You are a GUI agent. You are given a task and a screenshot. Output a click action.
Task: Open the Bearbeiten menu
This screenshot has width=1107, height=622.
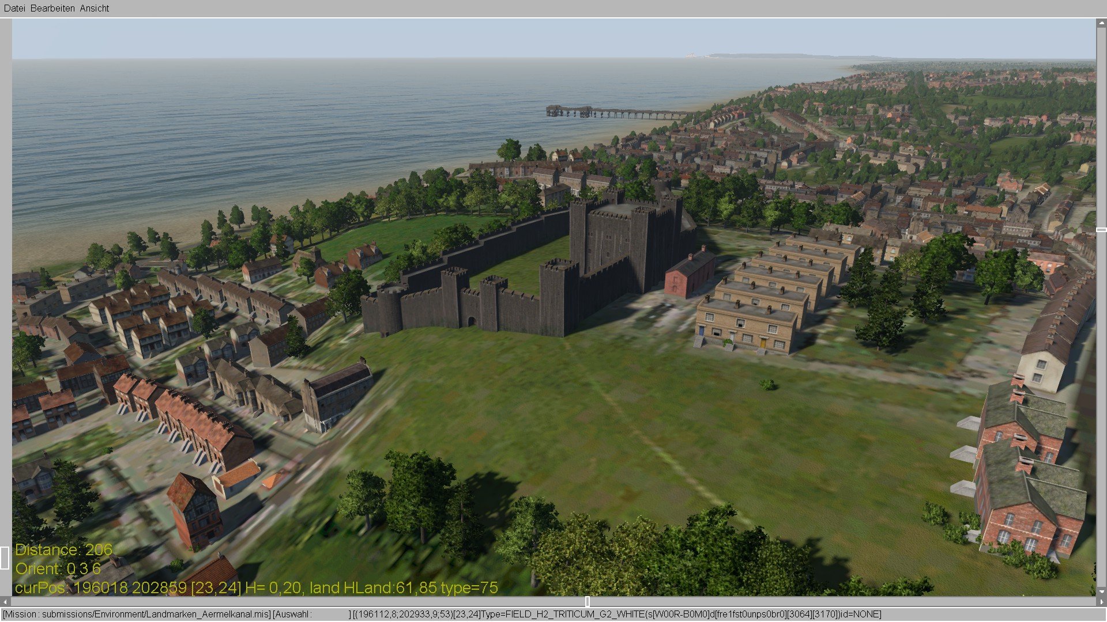[52, 8]
